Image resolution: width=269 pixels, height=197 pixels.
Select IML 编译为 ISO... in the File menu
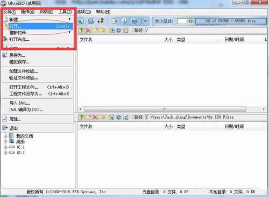pos(38,110)
